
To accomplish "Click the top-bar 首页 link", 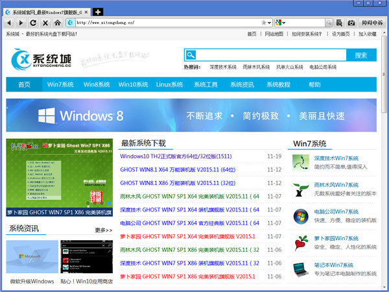I will click(252, 34).
